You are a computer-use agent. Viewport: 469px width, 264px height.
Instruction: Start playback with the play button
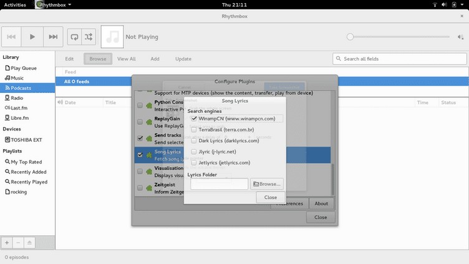tap(32, 37)
